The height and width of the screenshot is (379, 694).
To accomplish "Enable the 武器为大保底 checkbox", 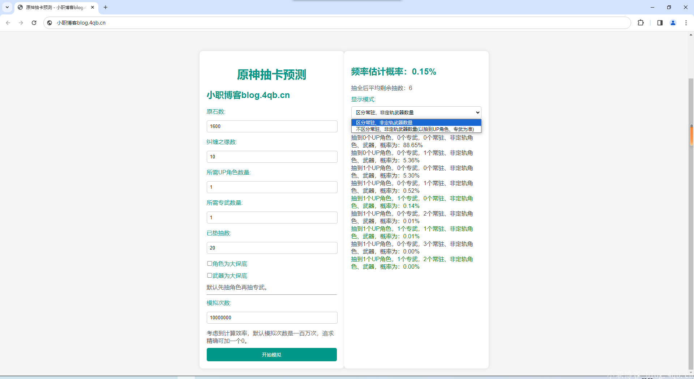I will [x=210, y=276].
